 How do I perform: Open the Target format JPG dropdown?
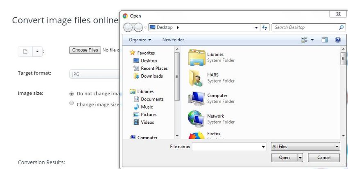point(94,74)
